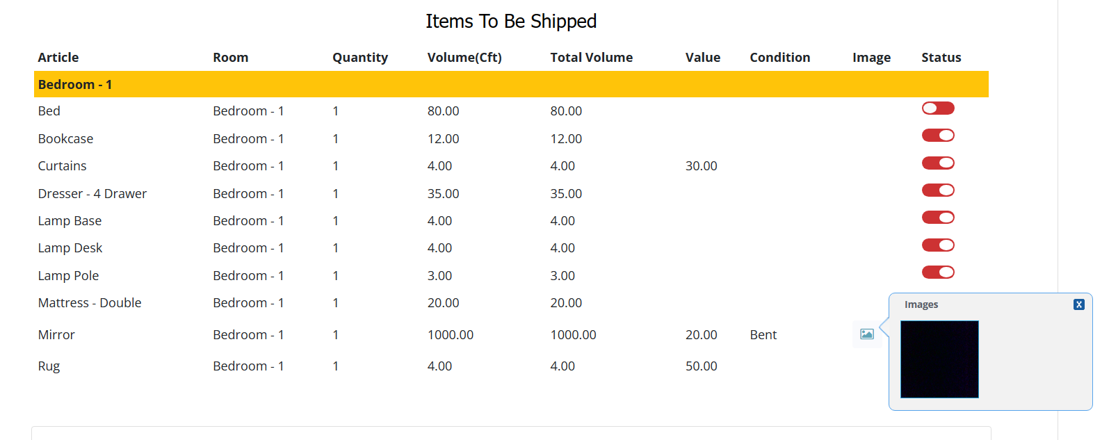Select the Rug article name
This screenshot has height=440, width=1109.
49,366
